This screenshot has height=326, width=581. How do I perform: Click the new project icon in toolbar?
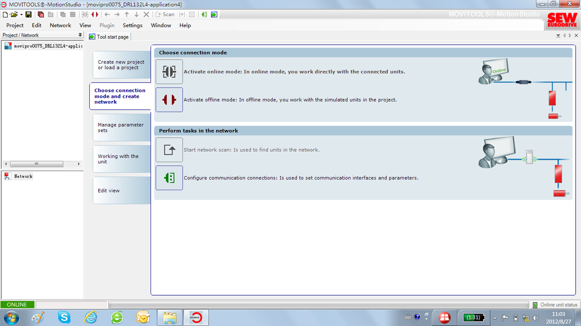(5, 14)
